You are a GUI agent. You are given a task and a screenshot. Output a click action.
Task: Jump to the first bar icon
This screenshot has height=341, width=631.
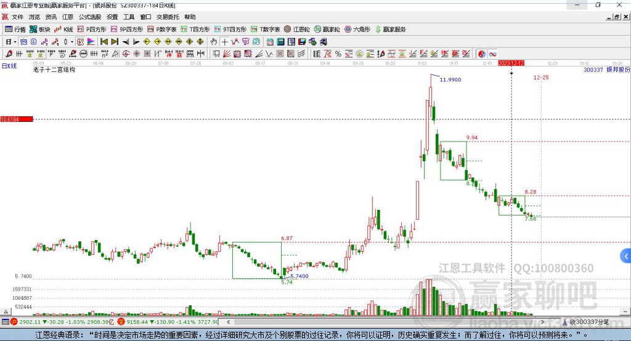pos(104,42)
